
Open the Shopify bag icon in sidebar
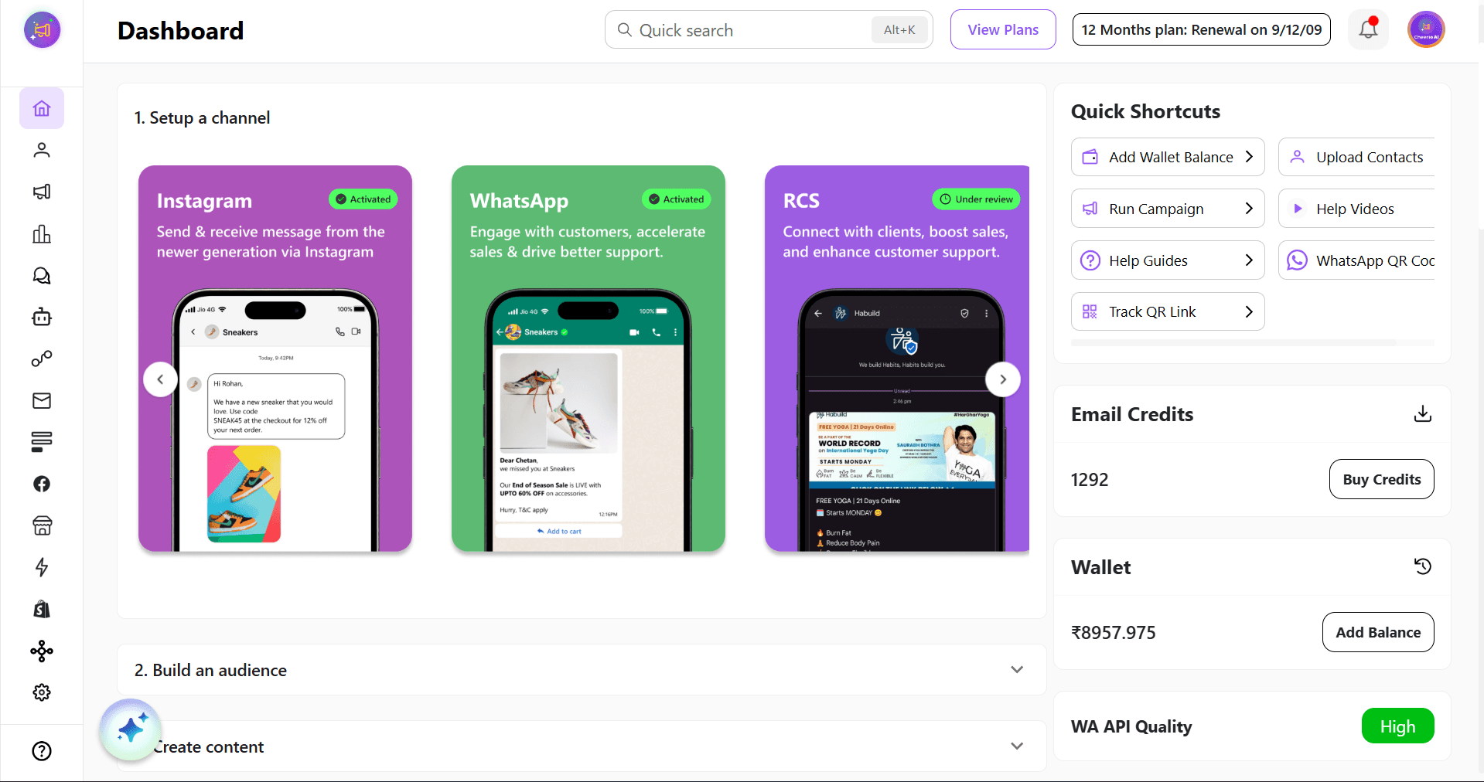tap(42, 609)
